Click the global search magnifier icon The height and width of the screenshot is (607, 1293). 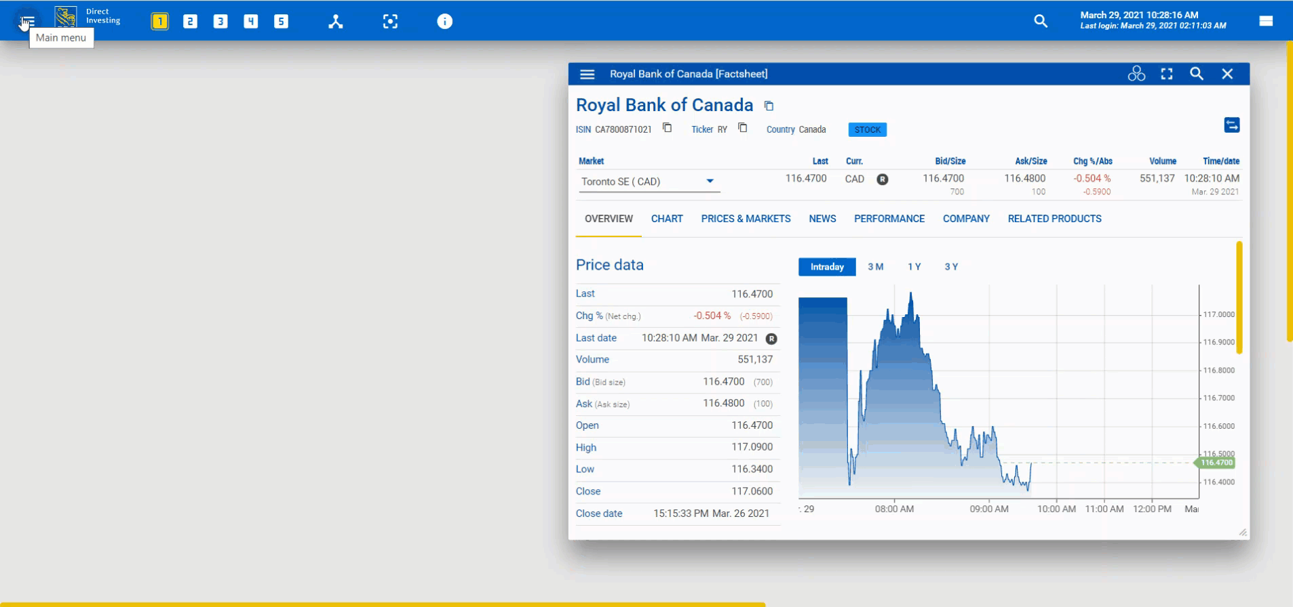[x=1041, y=22]
